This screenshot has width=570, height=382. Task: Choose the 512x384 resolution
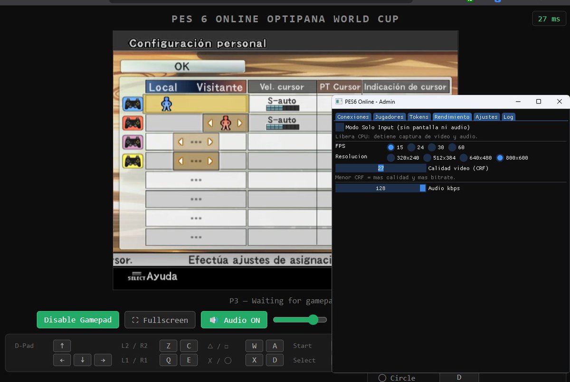click(427, 158)
